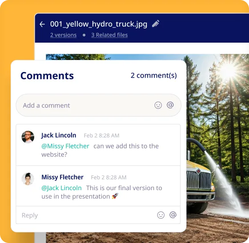Click the 001_yellow_hydro_truck.jpg title
The image size is (249, 243).
click(x=99, y=24)
